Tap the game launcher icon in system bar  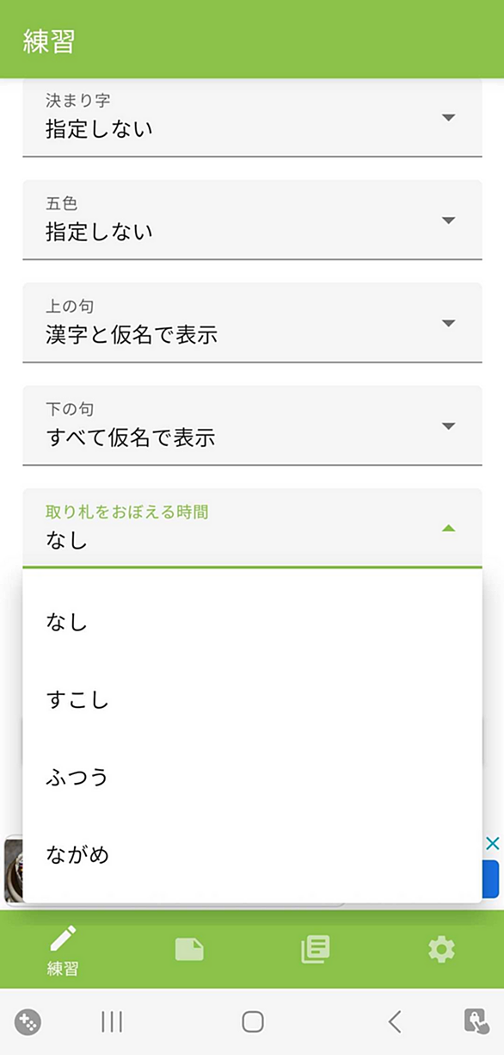(x=28, y=1022)
